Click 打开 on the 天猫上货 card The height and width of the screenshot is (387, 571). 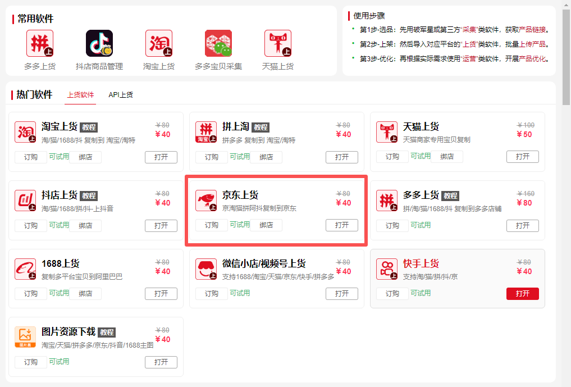(x=523, y=157)
